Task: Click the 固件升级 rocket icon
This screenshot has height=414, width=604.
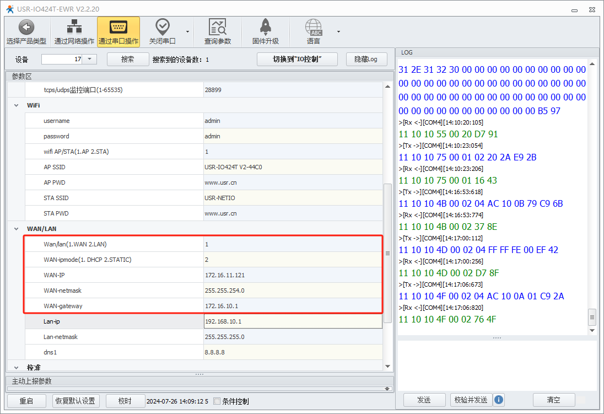Action: [265, 27]
